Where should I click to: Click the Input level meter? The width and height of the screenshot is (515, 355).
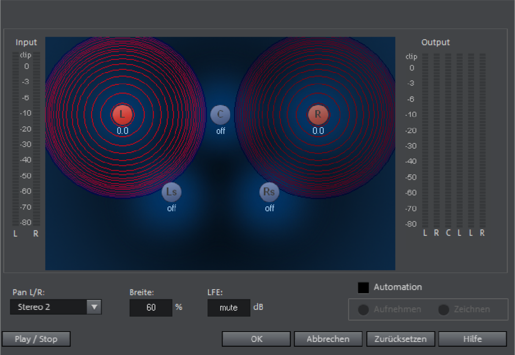pos(26,139)
